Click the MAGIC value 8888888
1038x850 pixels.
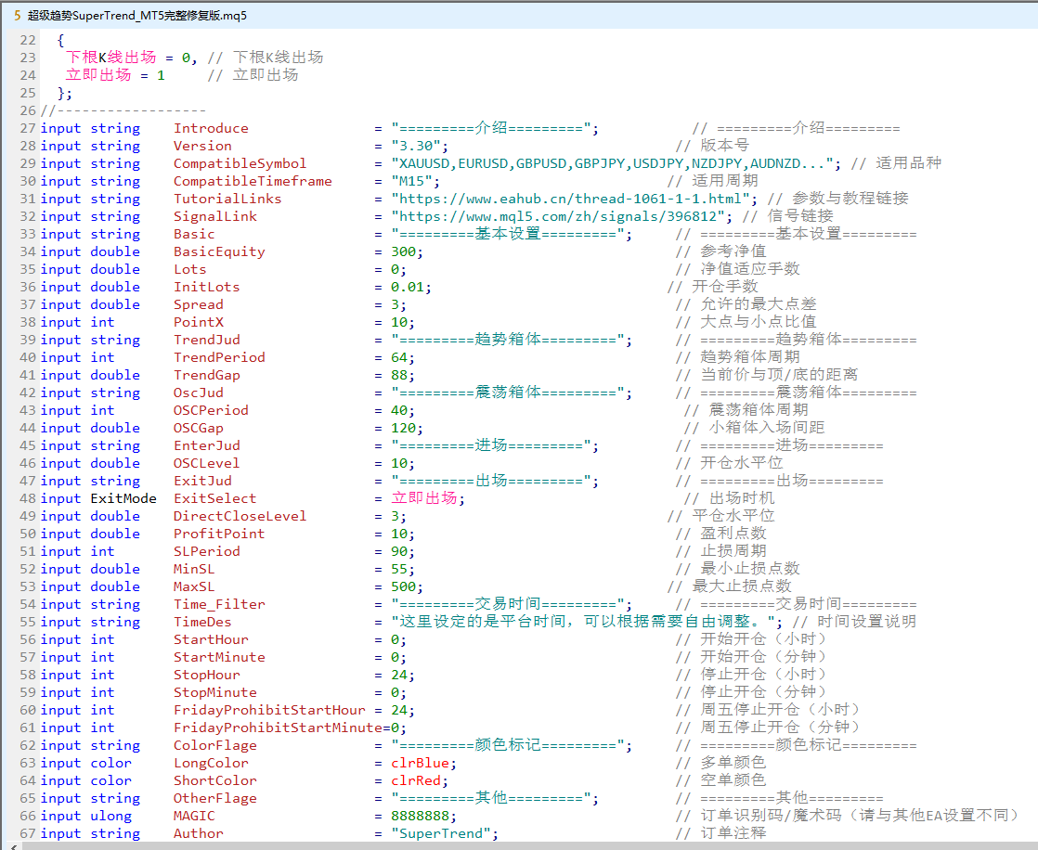click(x=420, y=817)
